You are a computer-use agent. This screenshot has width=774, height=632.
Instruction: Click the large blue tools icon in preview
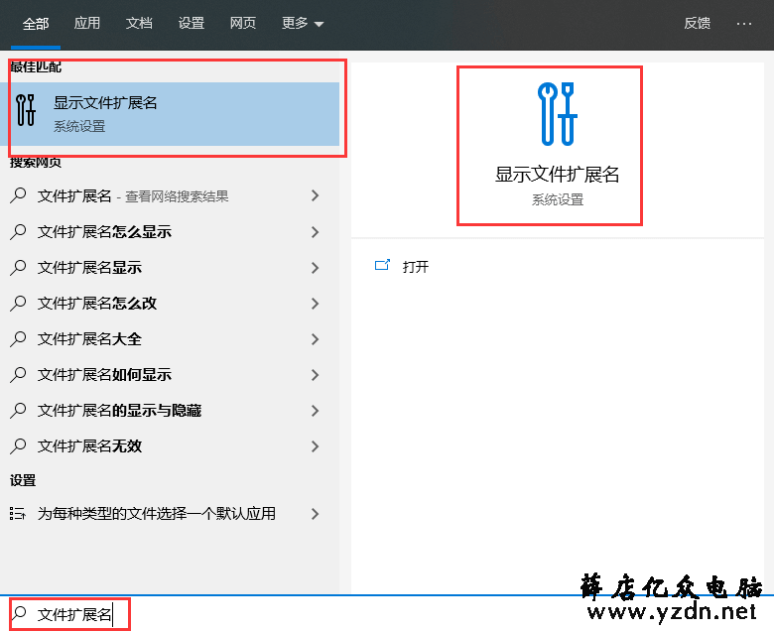557,114
